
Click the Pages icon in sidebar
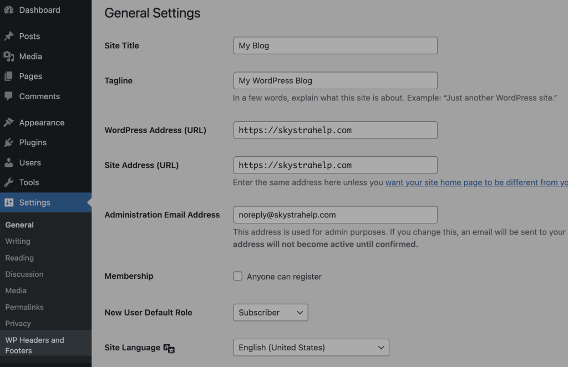tap(9, 76)
